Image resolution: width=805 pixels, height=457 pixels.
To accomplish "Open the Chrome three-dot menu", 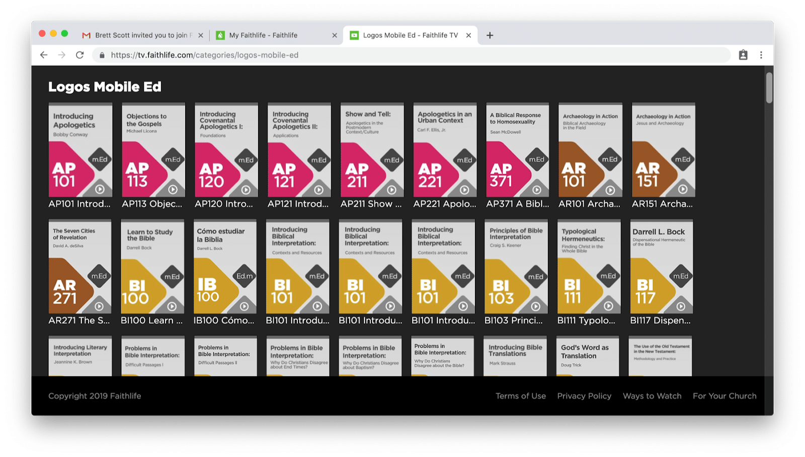I will point(761,55).
